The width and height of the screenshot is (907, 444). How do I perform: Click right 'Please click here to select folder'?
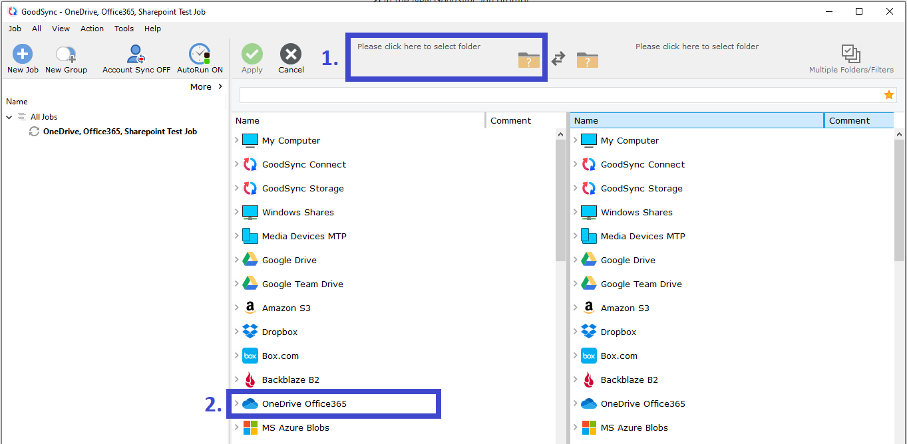point(697,47)
